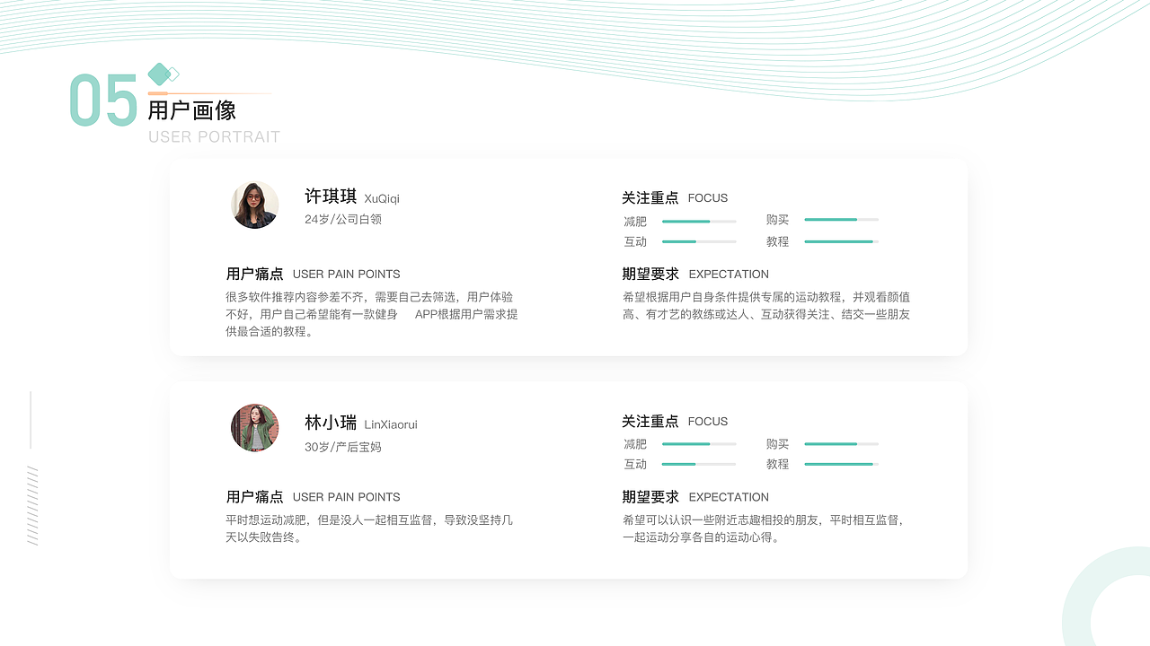The height and width of the screenshot is (646, 1150).
Task: Click the 互动 label in 许琪琪's card
Action: tap(635, 241)
